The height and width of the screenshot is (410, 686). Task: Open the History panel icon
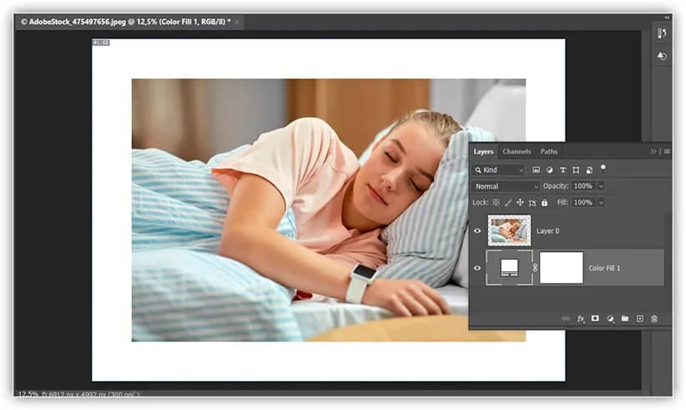(662, 56)
